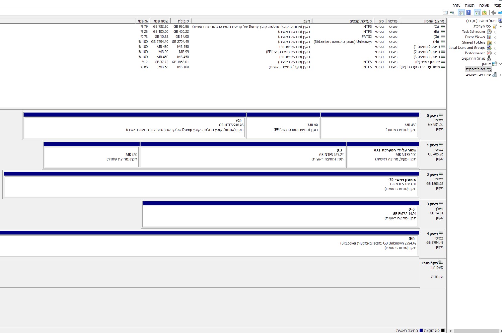Select the Event Viewer icon in tree

tap(489, 37)
